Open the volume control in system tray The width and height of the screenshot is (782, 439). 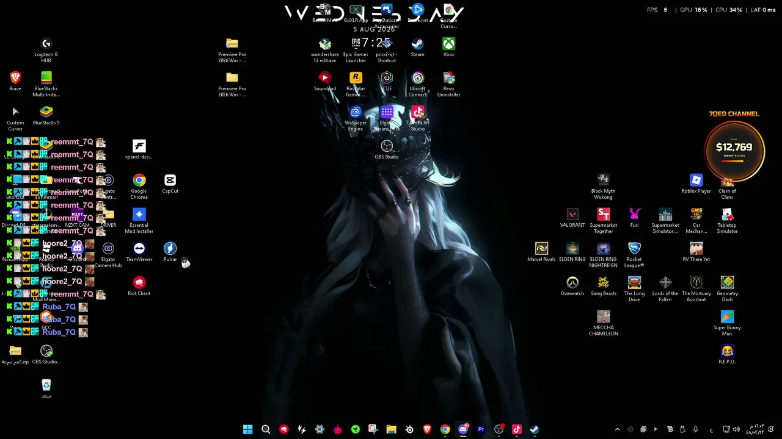(736, 429)
